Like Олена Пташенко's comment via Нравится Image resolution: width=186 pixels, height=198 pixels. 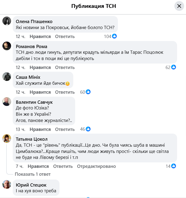(x=40, y=37)
